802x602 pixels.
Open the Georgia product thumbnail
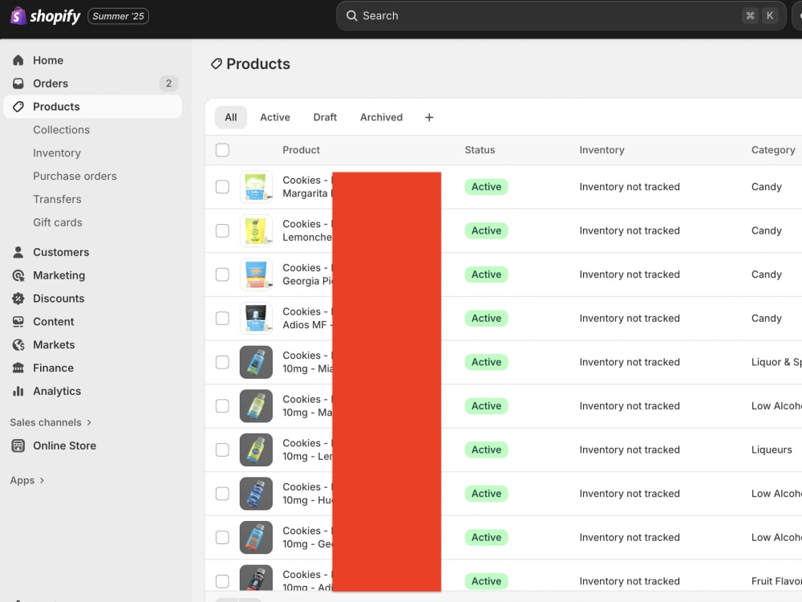point(256,275)
